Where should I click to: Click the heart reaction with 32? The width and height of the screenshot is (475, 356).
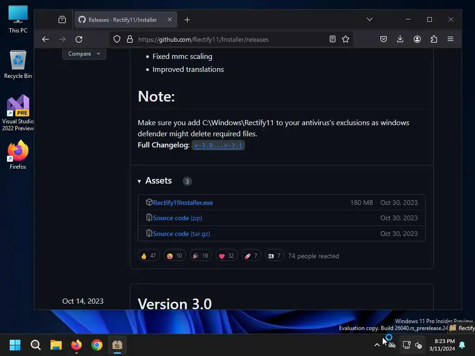(x=226, y=256)
